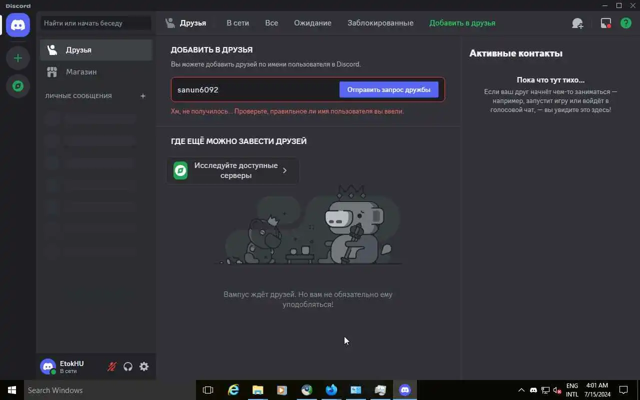
Task: Click the EtokHU username text
Action: coord(71,363)
